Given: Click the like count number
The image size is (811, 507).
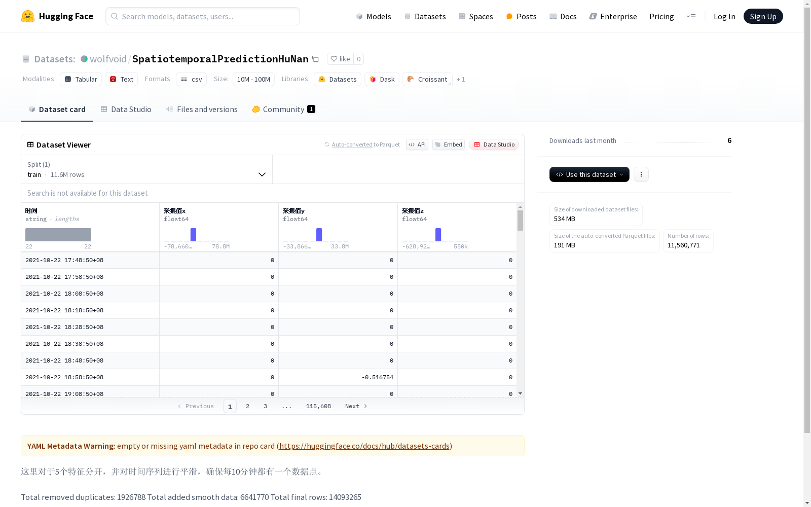Looking at the screenshot, I should click(x=358, y=59).
